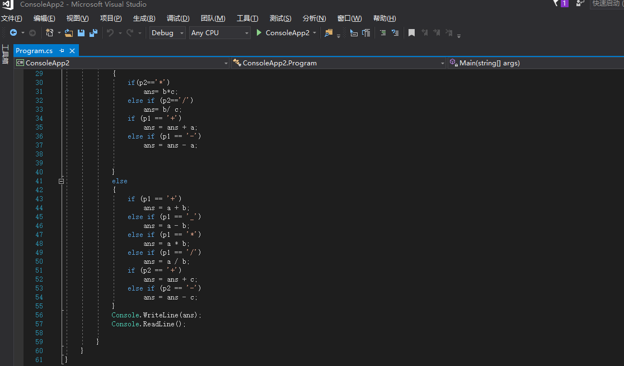Open the notifications flag showing 1
624x366 pixels.
[x=560, y=4]
